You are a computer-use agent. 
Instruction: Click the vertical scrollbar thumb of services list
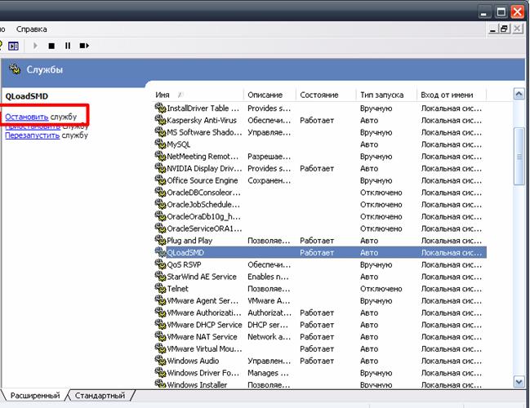click(x=519, y=157)
